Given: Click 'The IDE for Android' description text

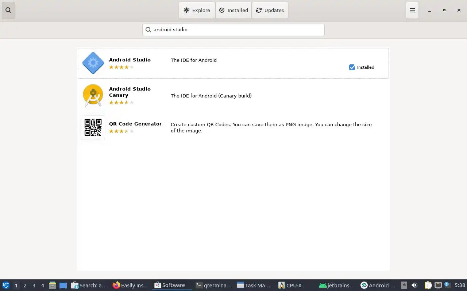Looking at the screenshot, I should [194, 60].
